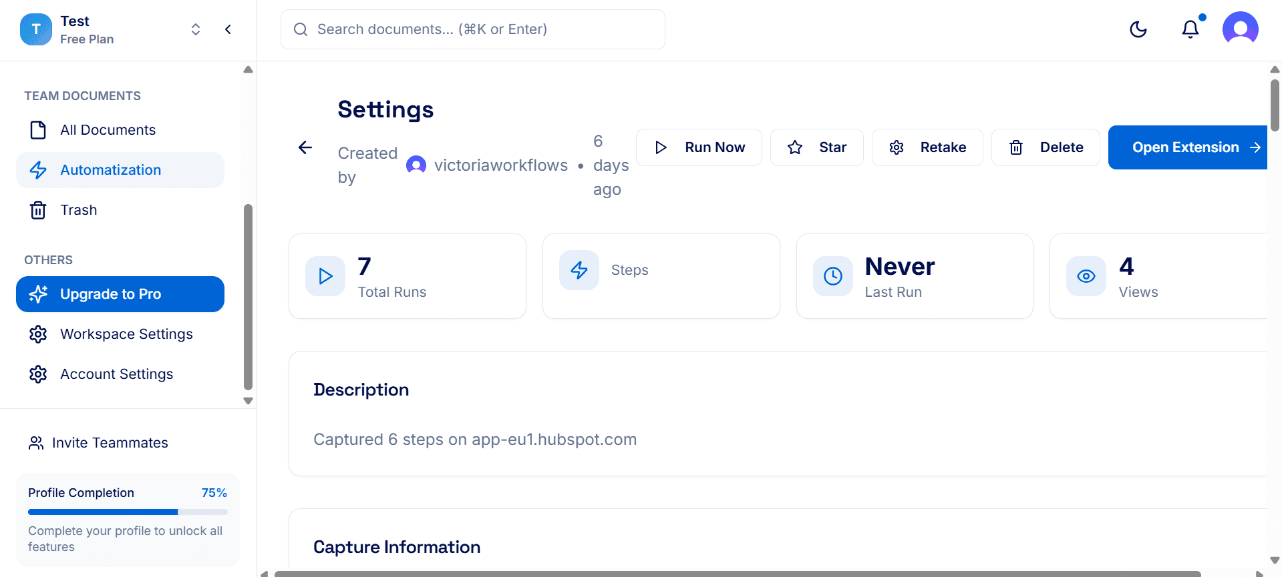Click the Trash bin icon in sidebar

[38, 210]
